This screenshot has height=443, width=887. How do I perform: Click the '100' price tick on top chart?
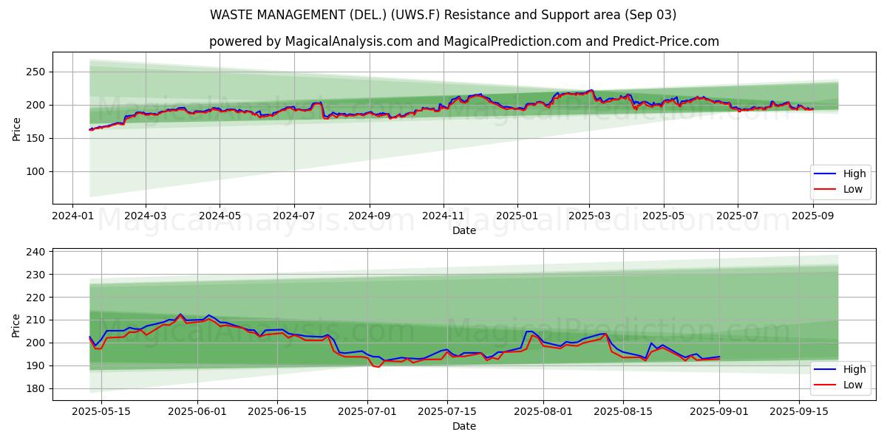point(37,171)
